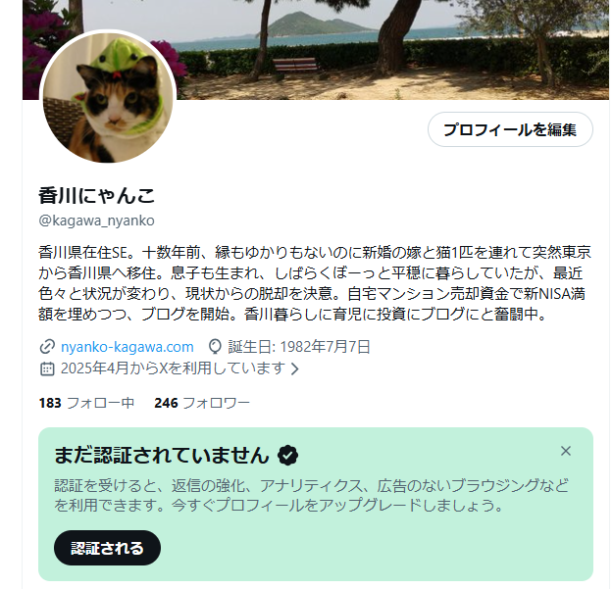Click the まだ認証されていません heading

pyautogui.click(x=162, y=455)
